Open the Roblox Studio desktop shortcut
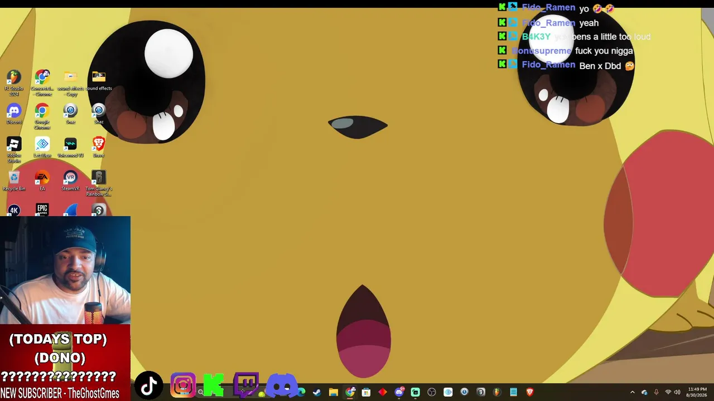The image size is (714, 401). click(14, 150)
